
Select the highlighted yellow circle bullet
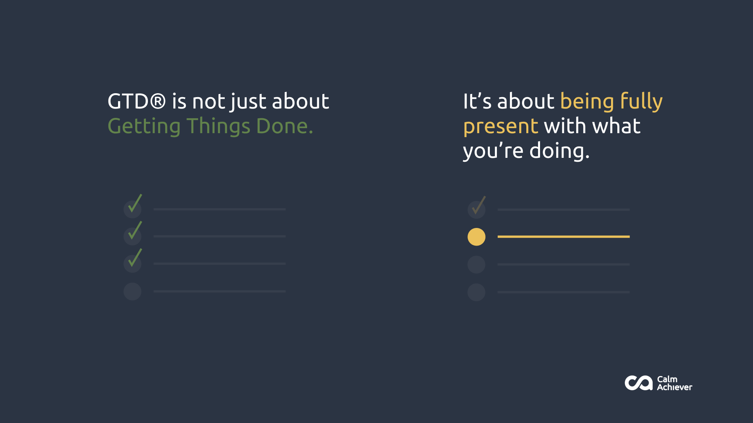(477, 237)
